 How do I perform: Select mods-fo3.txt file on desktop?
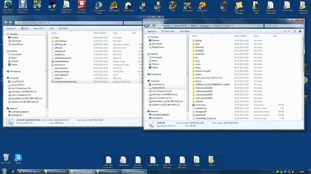tap(153, 161)
